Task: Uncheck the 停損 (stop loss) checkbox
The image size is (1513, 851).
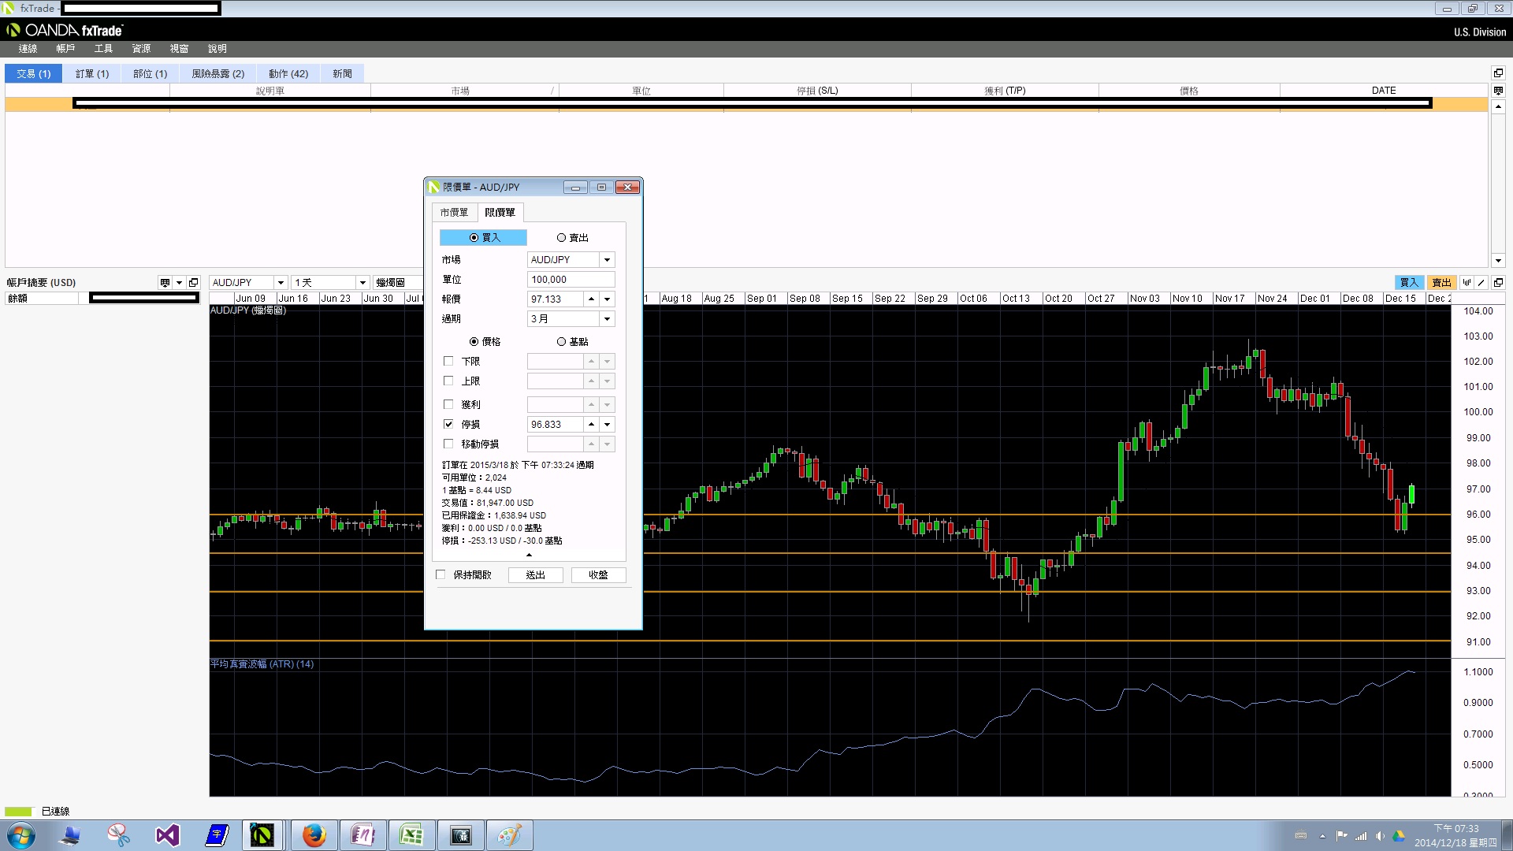Action: click(448, 424)
